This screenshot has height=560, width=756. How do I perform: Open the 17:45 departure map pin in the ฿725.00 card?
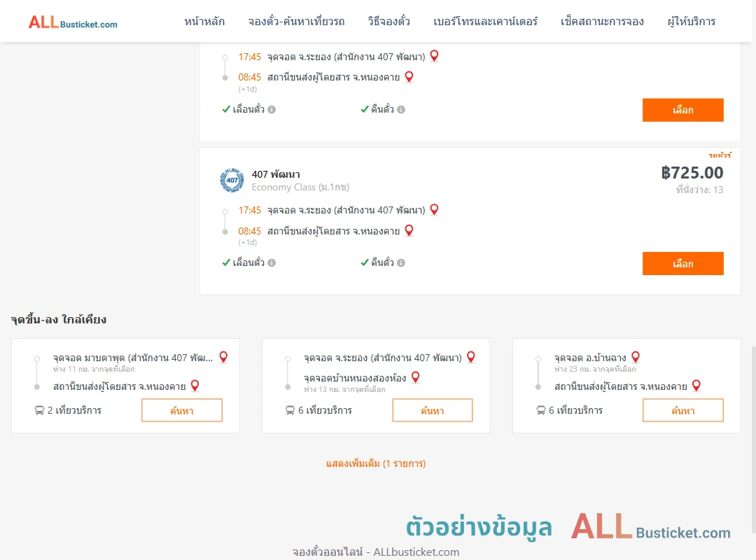[435, 209]
